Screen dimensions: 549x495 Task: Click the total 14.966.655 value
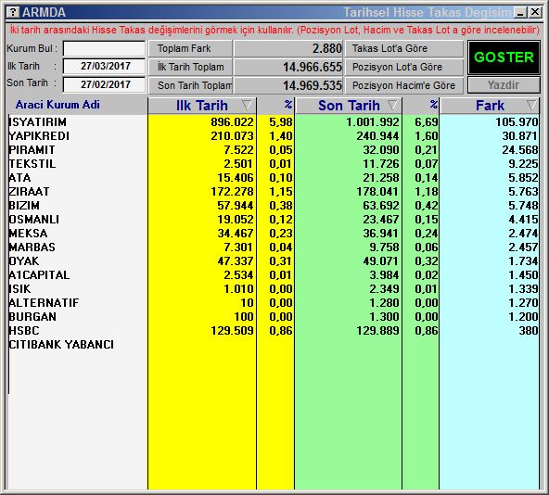pyautogui.click(x=312, y=67)
